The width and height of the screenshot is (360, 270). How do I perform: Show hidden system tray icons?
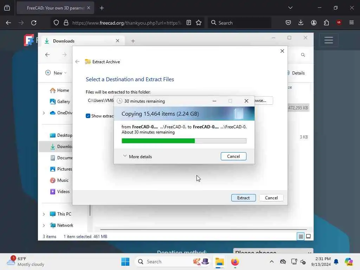(x=271, y=262)
